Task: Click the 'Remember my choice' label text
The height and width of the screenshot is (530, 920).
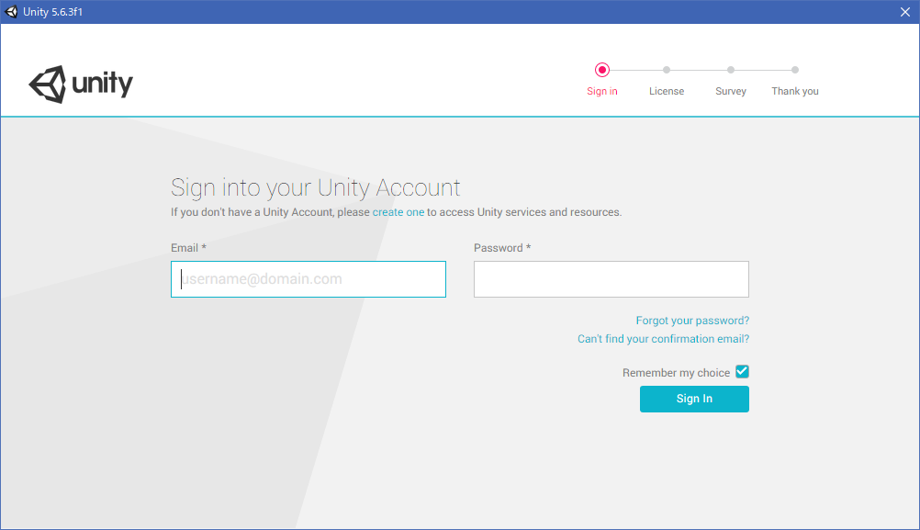Action: tap(676, 373)
